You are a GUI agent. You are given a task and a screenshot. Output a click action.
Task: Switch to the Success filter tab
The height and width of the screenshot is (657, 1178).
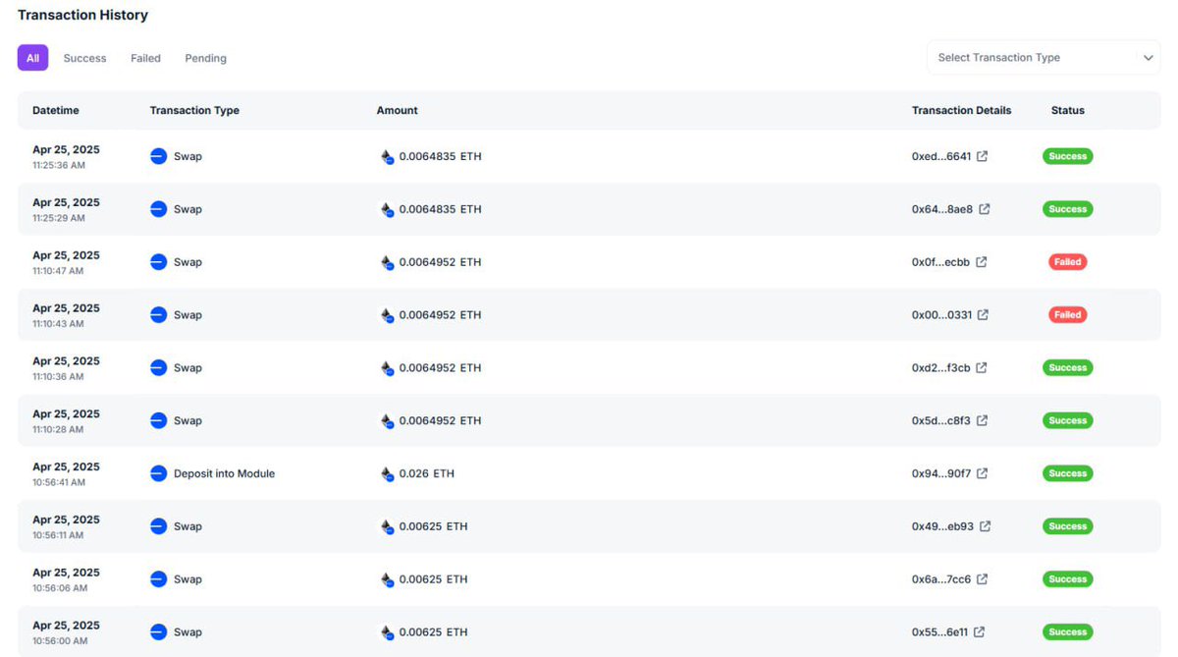tap(84, 58)
